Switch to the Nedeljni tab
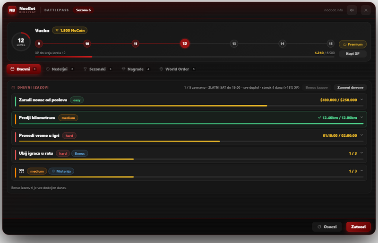The height and width of the screenshot is (243, 378). click(x=60, y=69)
